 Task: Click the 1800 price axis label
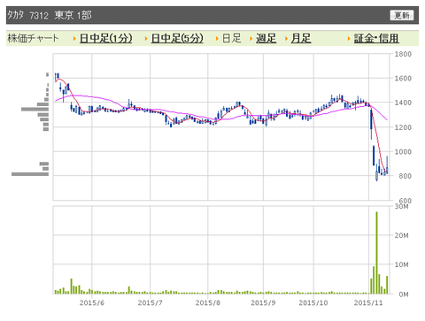pos(403,54)
